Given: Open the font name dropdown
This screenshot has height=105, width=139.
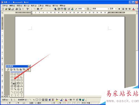Looking at the screenshot, I should click(x=108, y=9).
